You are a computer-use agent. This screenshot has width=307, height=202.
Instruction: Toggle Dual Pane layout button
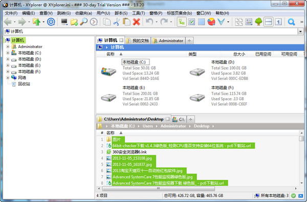click(268, 21)
